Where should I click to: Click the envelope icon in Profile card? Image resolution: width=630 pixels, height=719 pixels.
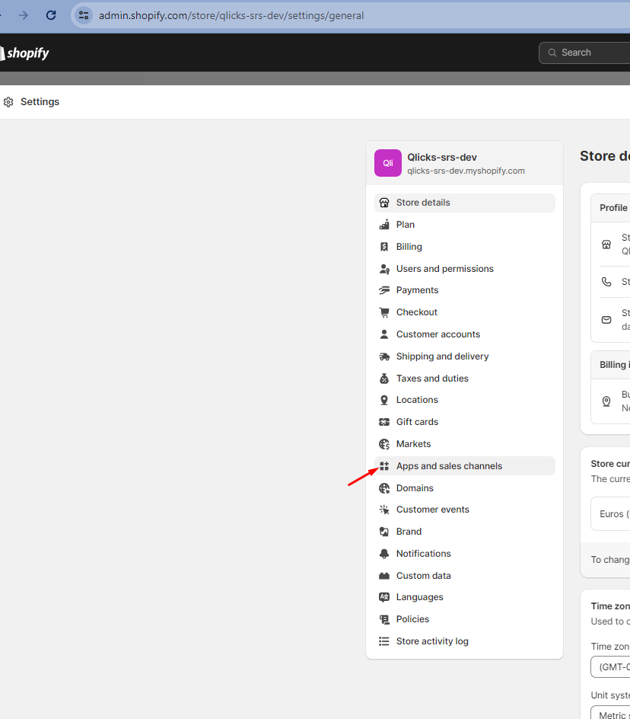point(606,320)
